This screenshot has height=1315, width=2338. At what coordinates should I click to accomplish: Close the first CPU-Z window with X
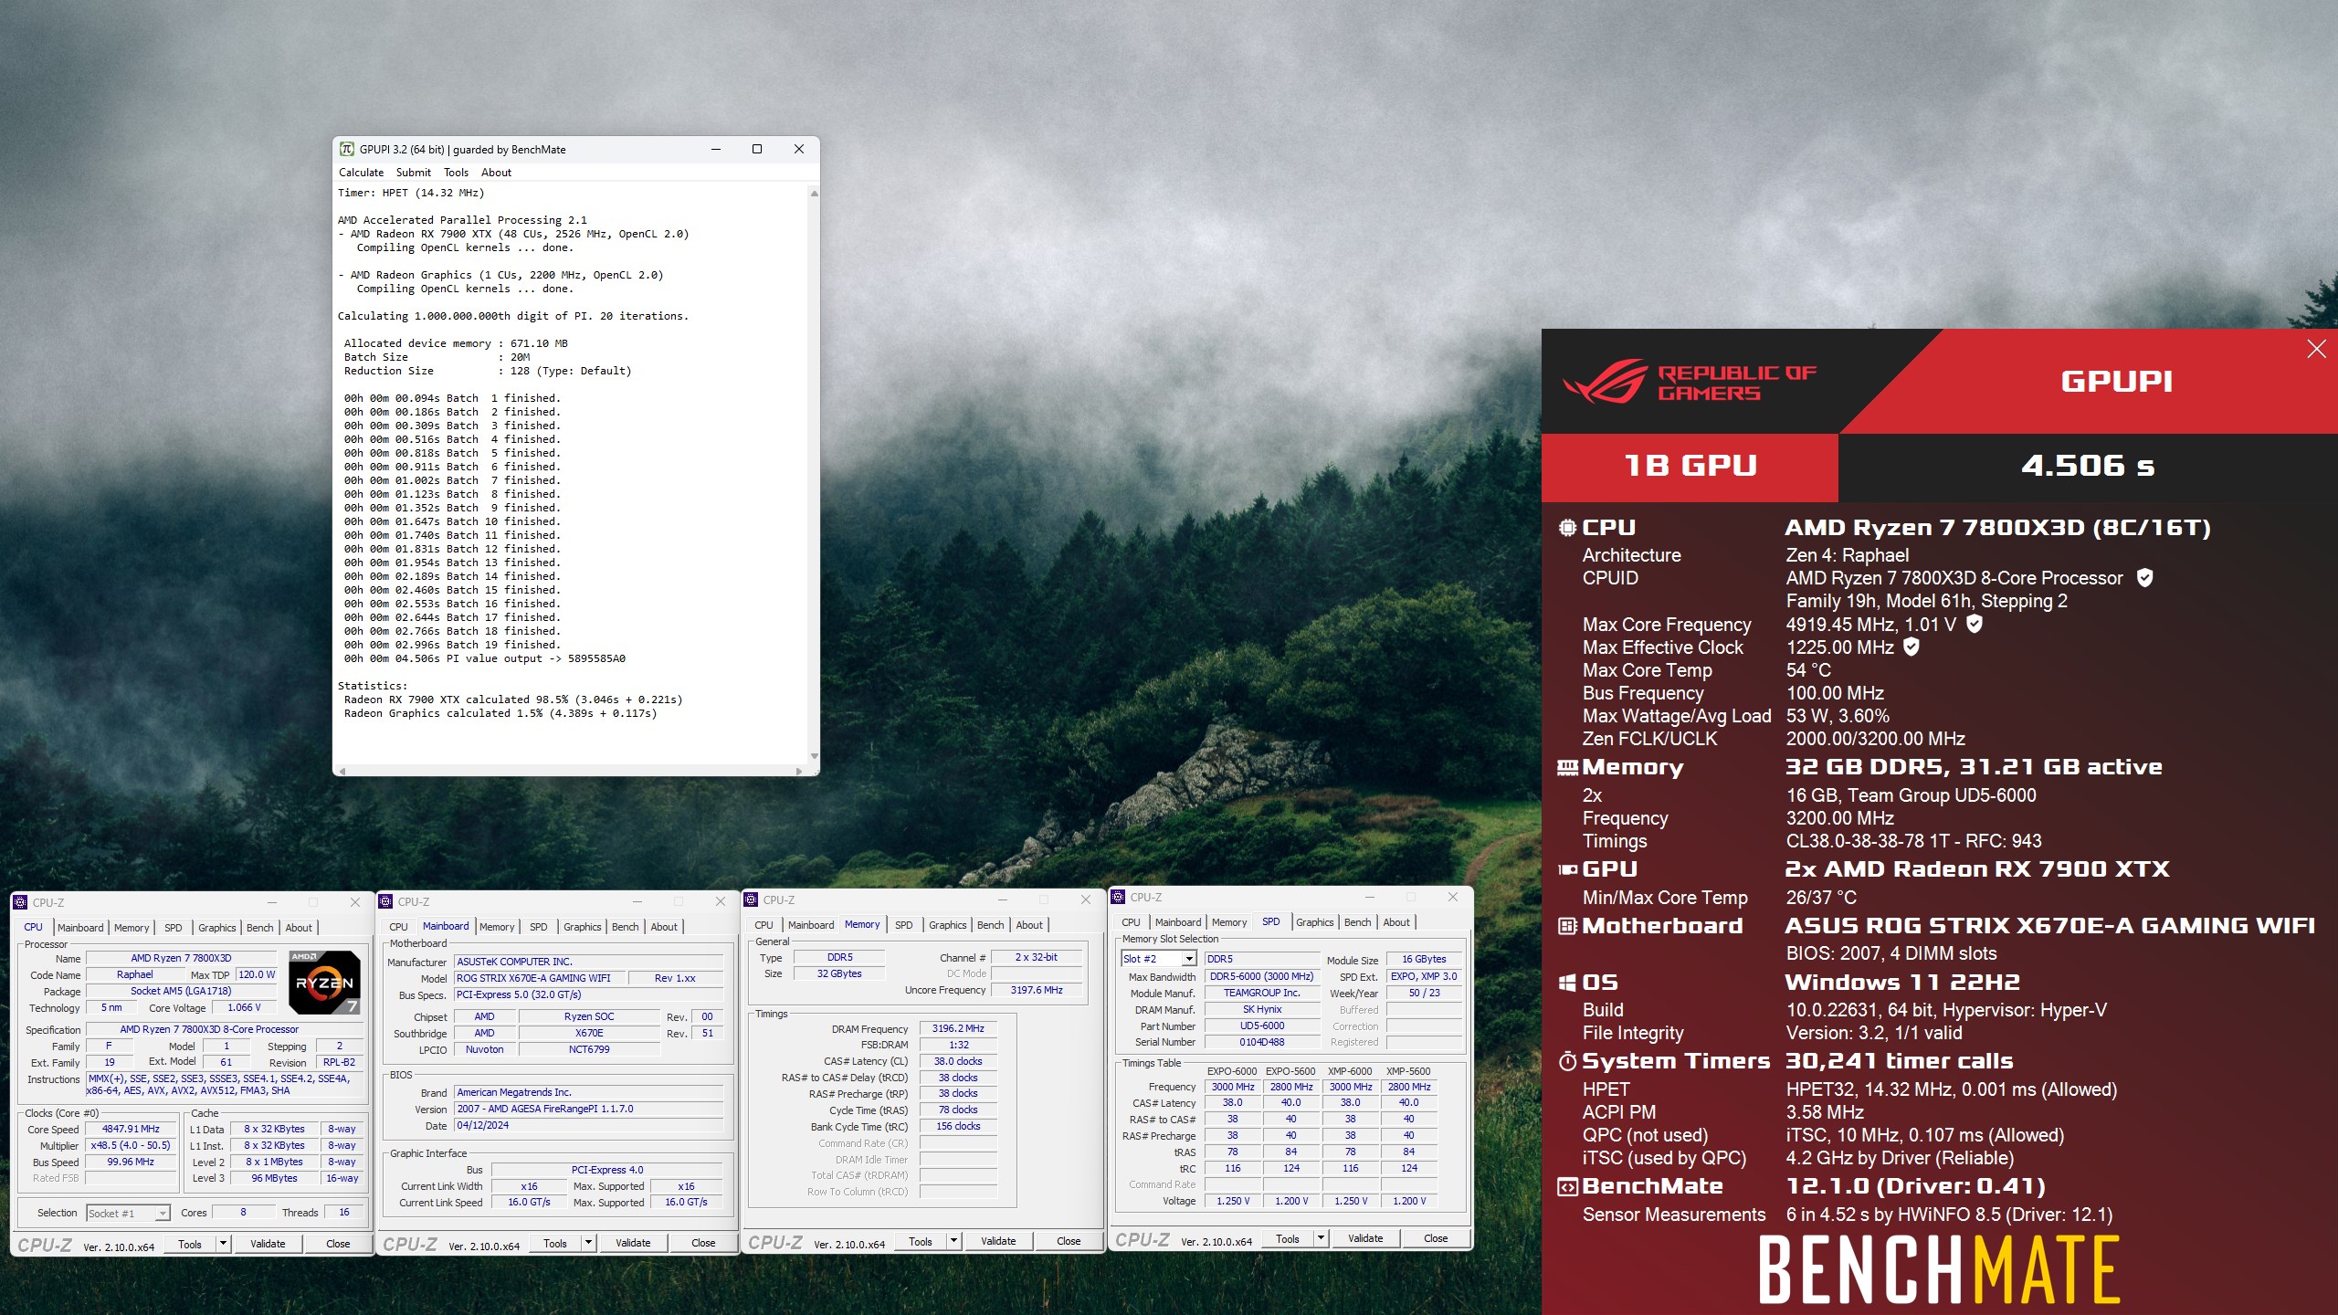355,902
